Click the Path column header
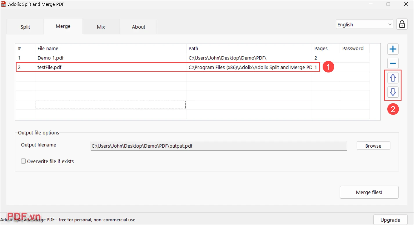414x225 pixels. coord(249,48)
